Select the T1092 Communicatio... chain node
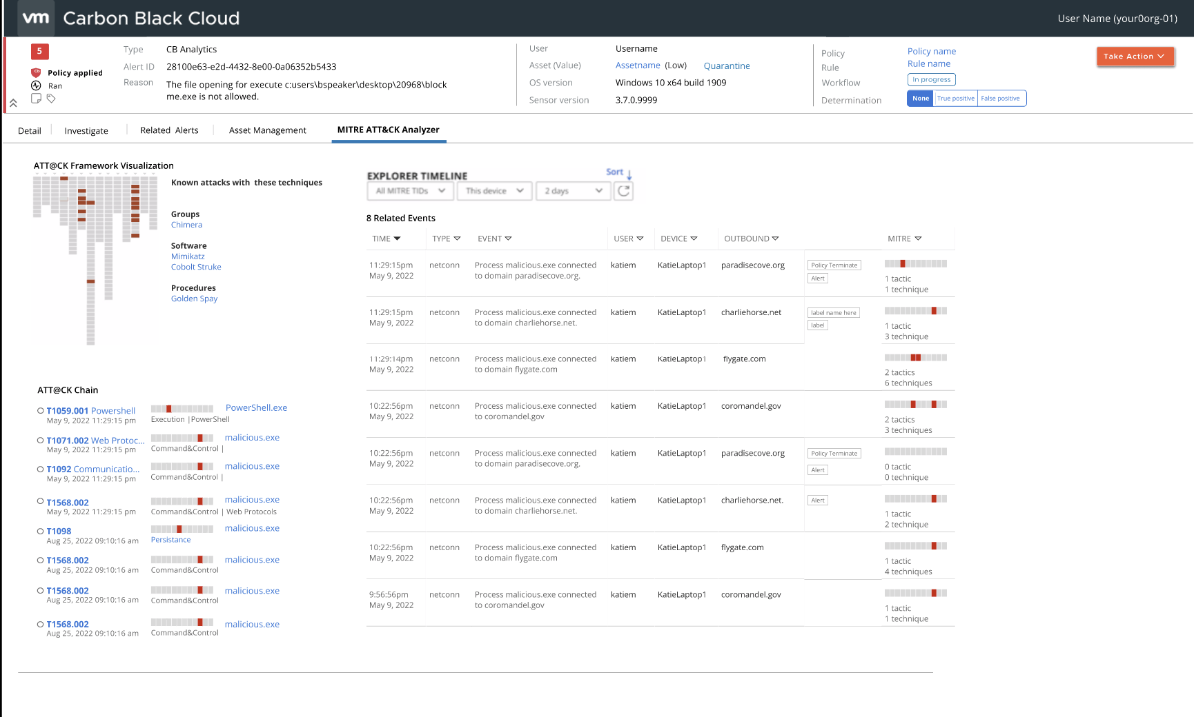Viewport: 1194px width, 717px height. [x=41, y=469]
